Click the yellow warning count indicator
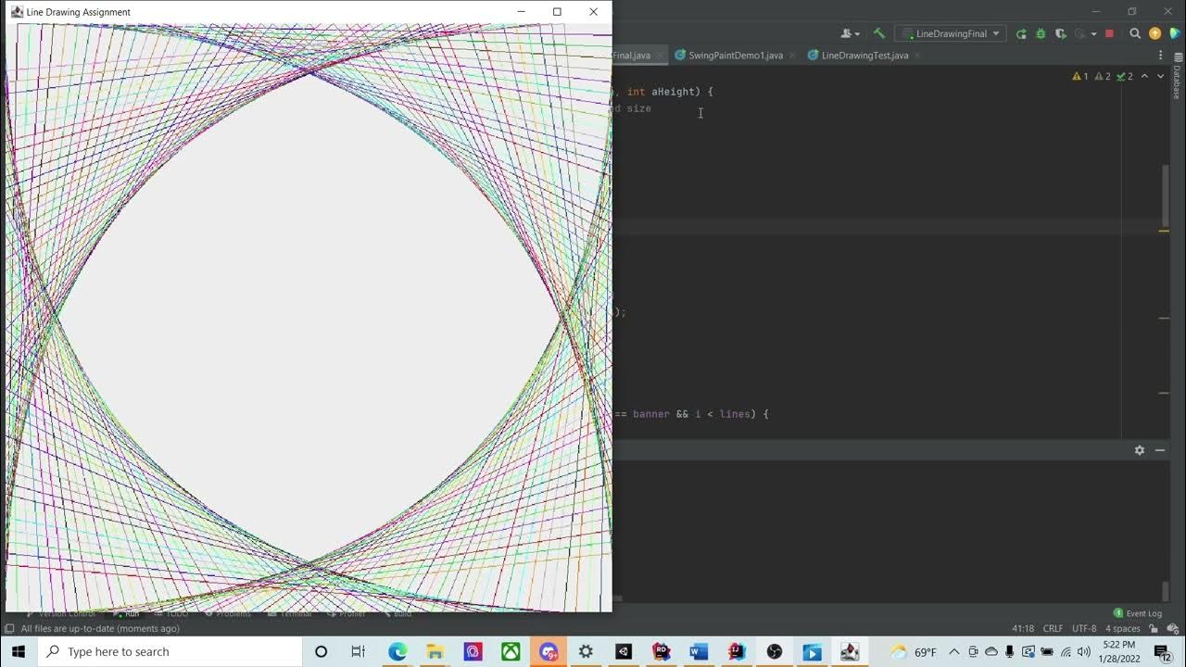 [x=1079, y=76]
